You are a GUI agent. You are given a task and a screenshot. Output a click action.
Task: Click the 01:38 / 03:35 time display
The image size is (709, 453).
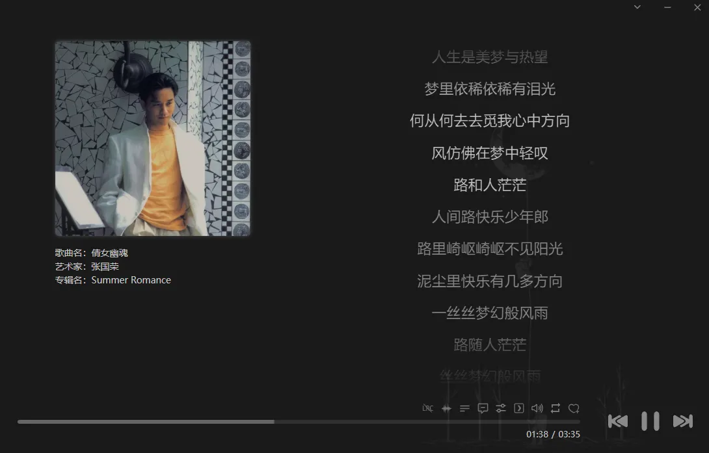(x=552, y=434)
